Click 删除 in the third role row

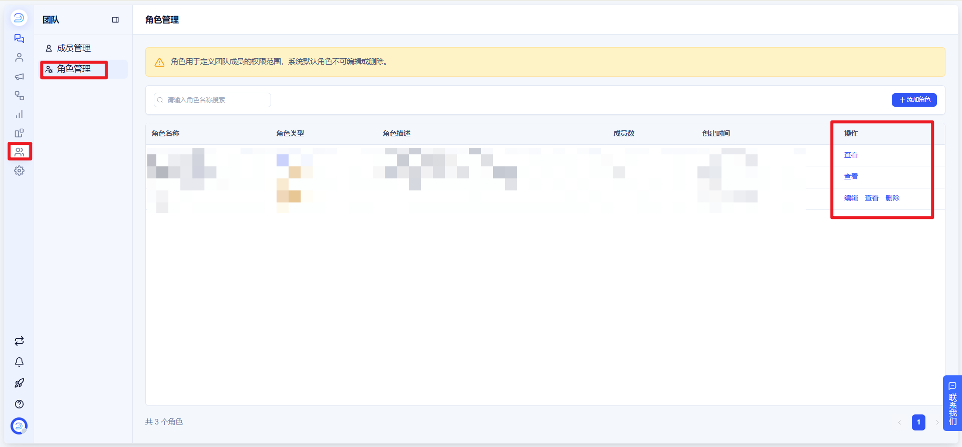pos(892,198)
